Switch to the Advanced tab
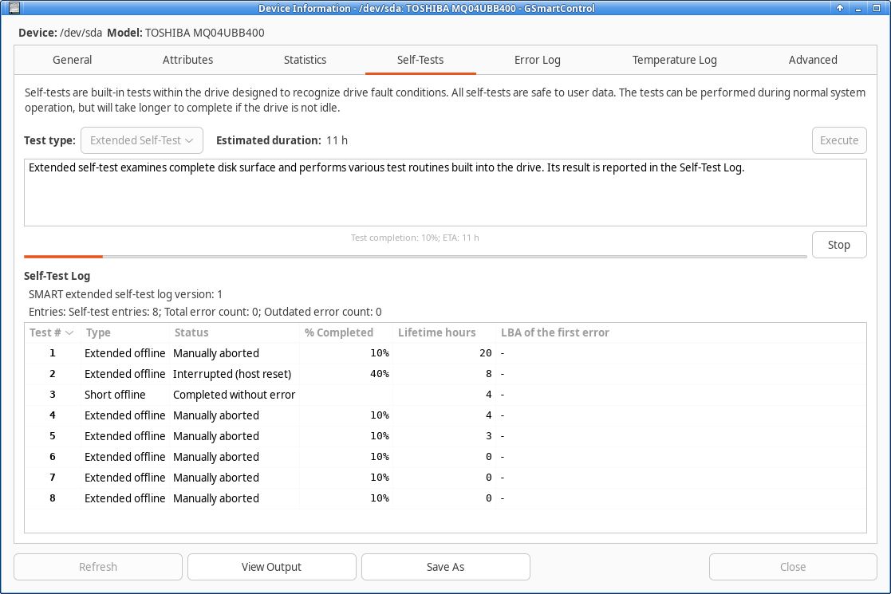 tap(813, 60)
